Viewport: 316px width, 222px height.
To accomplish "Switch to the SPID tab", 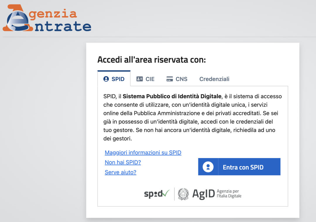I will pyautogui.click(x=114, y=79).
